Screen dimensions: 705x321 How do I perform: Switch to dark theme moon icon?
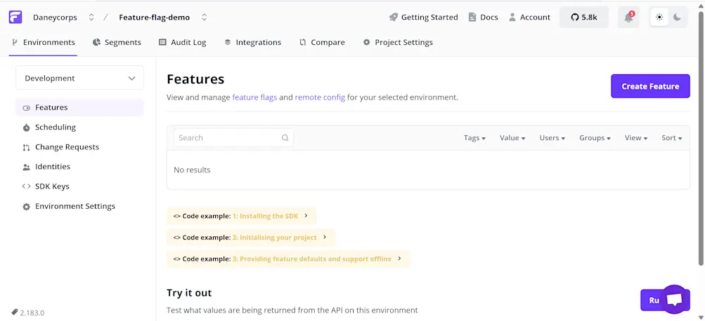pyautogui.click(x=677, y=18)
